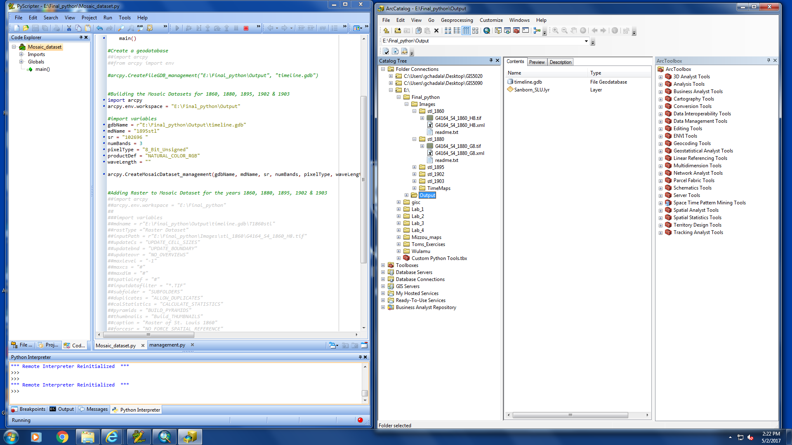
Task: Expand the Globals node in Code Explorer
Action: point(21,62)
